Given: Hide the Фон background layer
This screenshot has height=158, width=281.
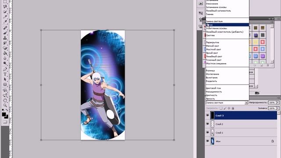Looking at the screenshot, I should (x=208, y=141).
